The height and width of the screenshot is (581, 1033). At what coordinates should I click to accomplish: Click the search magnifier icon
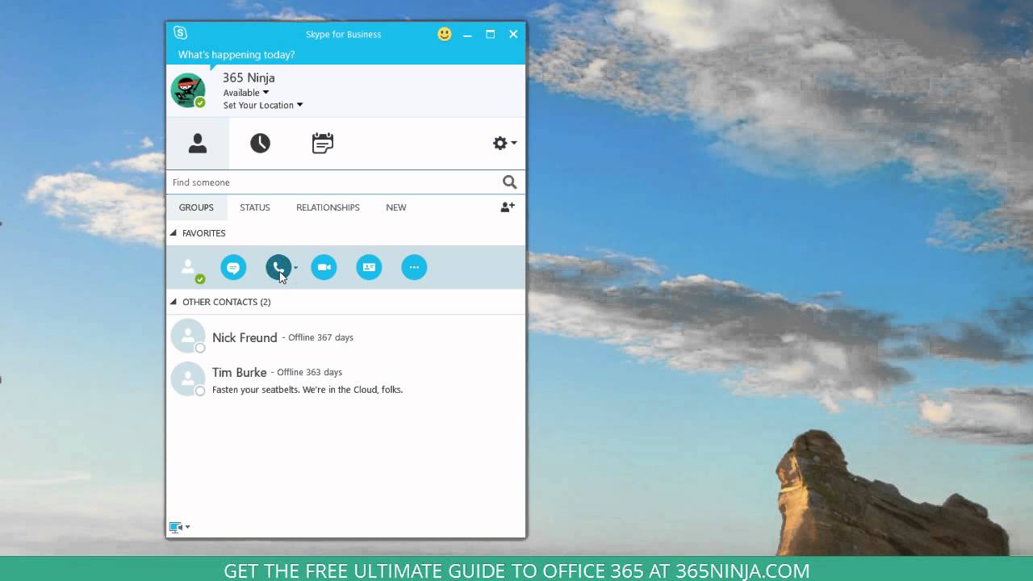[509, 182]
